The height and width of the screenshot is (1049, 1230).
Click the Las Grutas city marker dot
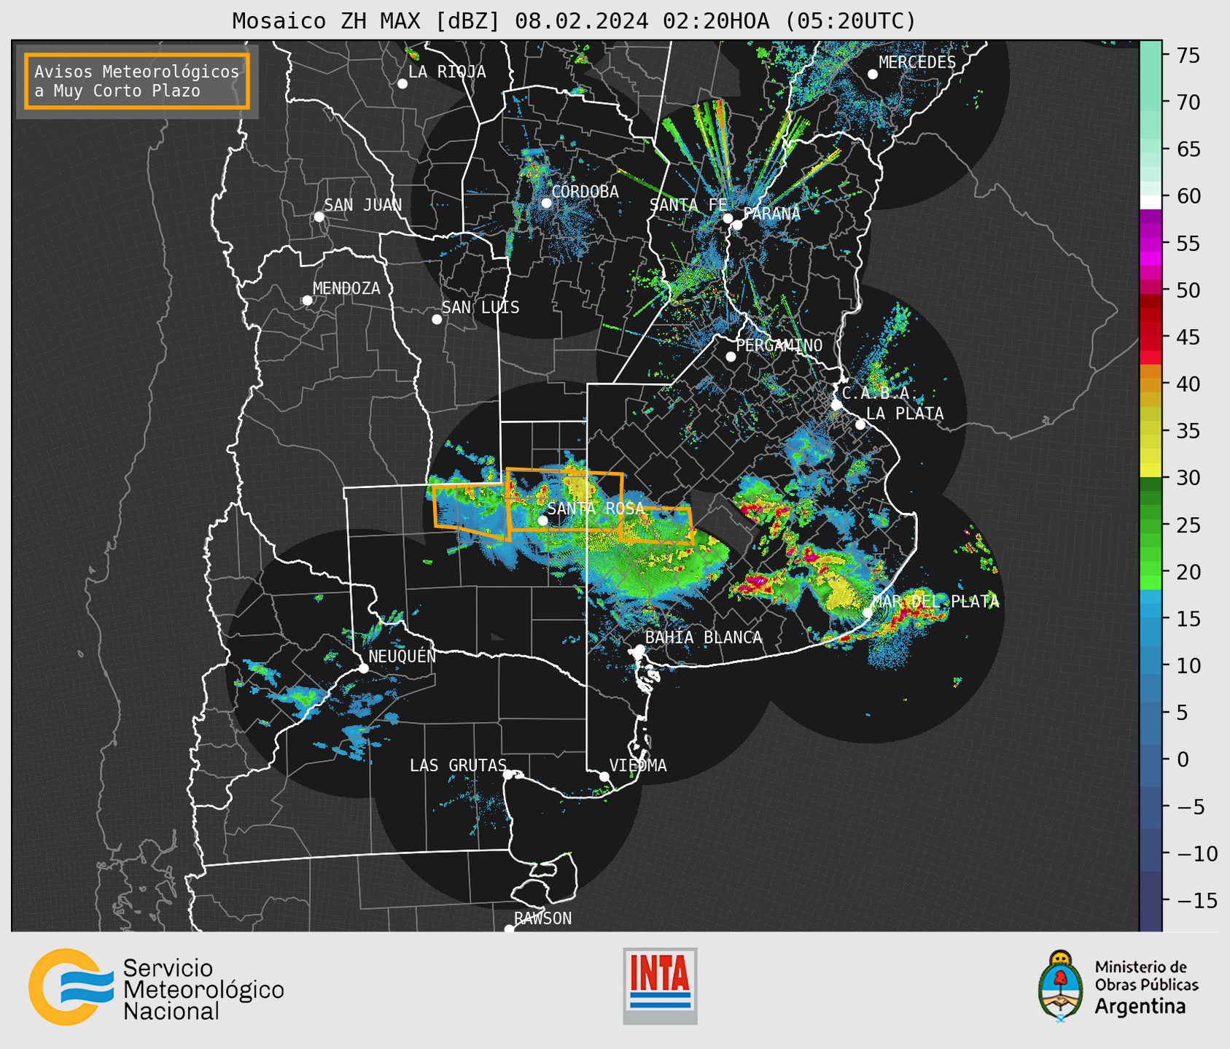[508, 775]
